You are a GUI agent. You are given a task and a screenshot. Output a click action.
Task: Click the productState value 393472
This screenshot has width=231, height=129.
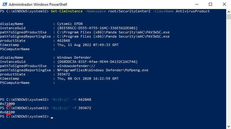coord(63,74)
